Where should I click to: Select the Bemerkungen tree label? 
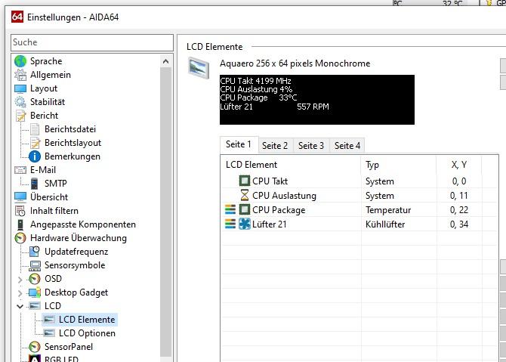(73, 156)
